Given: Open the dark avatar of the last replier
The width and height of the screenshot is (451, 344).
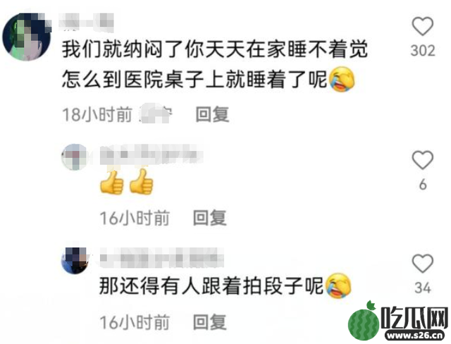Looking at the screenshot, I should [75, 260].
